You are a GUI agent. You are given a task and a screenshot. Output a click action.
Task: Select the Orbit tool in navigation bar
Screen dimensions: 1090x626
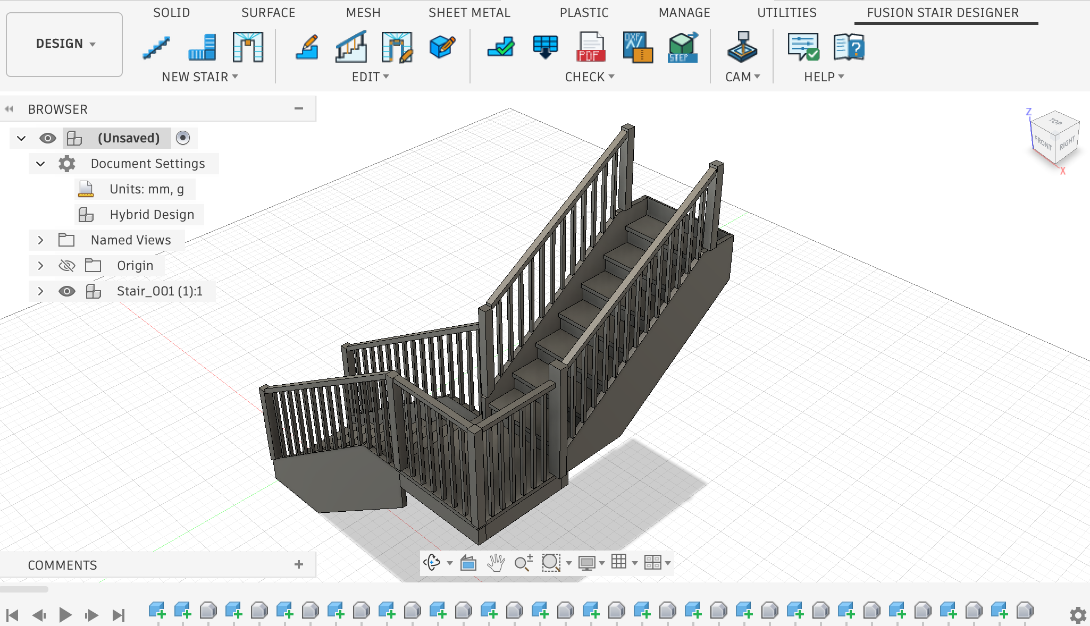pyautogui.click(x=432, y=562)
